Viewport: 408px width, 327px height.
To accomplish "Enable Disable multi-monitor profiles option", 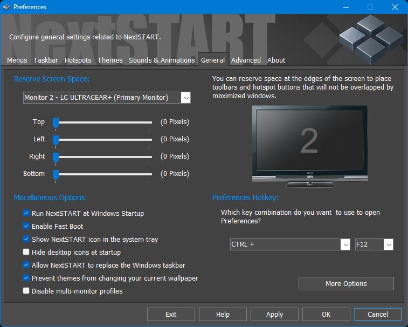I will pyautogui.click(x=26, y=291).
